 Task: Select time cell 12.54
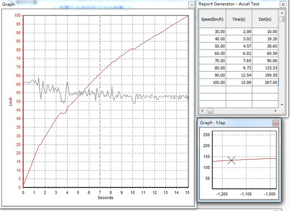click(239, 75)
